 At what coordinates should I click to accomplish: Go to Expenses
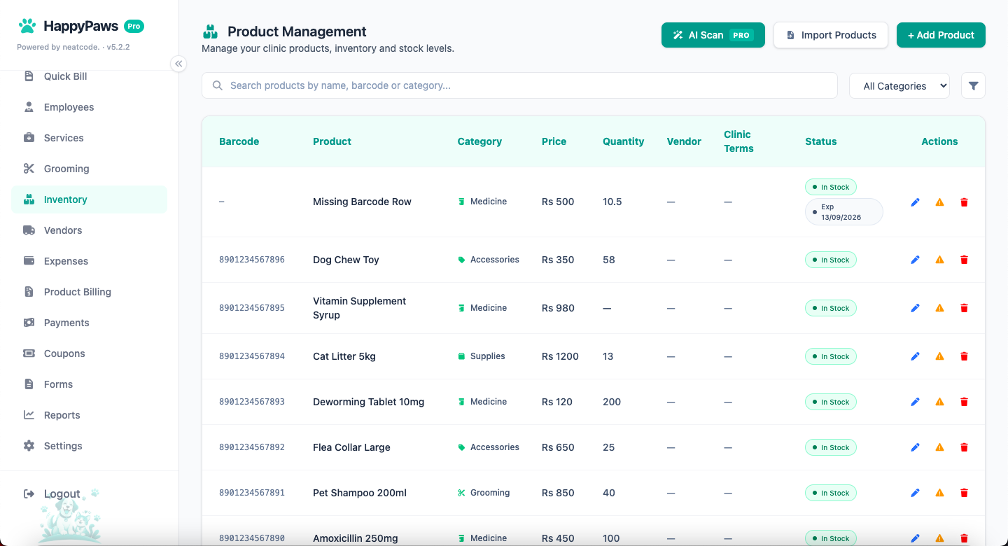[90, 261]
